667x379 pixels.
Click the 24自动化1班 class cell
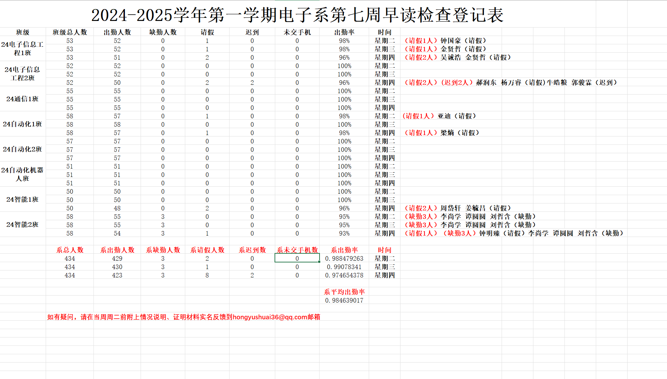[x=23, y=124]
